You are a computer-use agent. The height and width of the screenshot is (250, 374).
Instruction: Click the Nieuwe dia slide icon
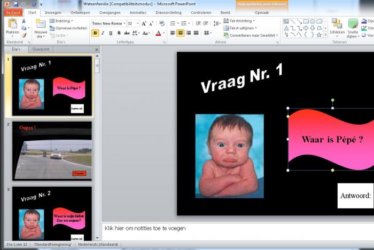coord(41,24)
